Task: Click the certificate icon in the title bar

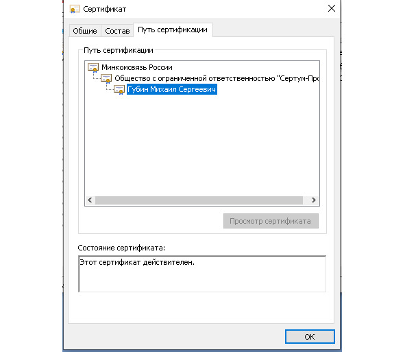Action: (x=75, y=9)
